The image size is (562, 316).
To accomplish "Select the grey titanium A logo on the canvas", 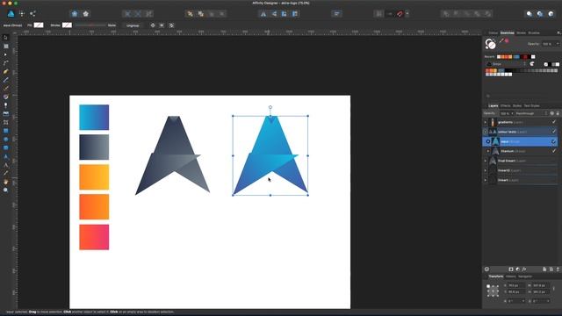I will (x=173, y=155).
